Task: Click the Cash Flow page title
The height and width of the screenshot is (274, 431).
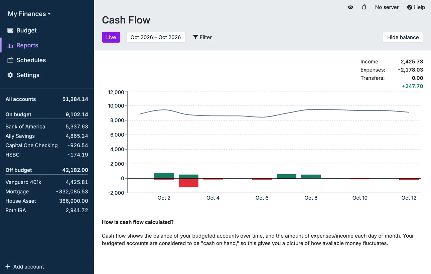Action: (126, 20)
